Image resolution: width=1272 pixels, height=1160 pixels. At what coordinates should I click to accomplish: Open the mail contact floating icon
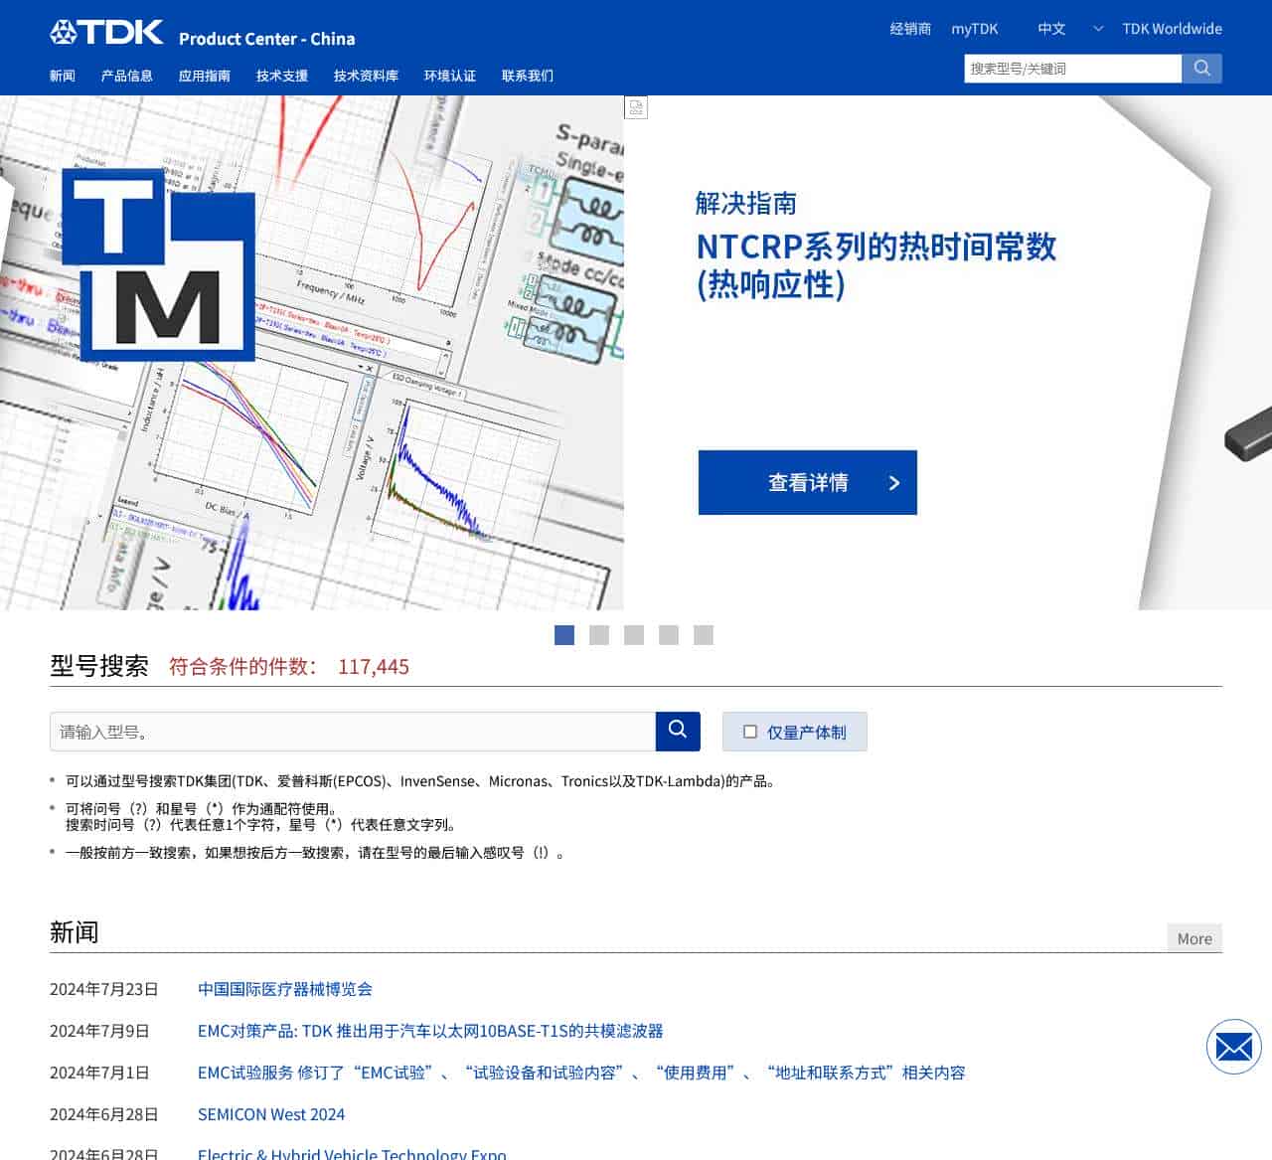point(1233,1047)
